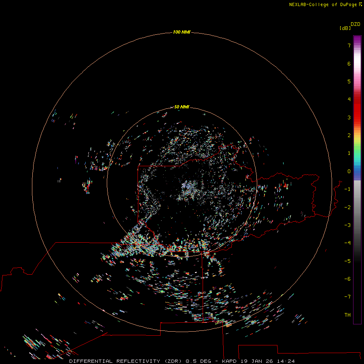Click the "DZD" legend title
The image size is (364, 364).
tap(356, 24)
